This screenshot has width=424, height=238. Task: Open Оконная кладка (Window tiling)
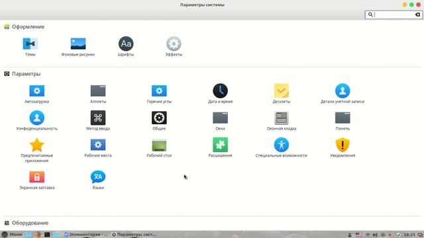point(281,121)
